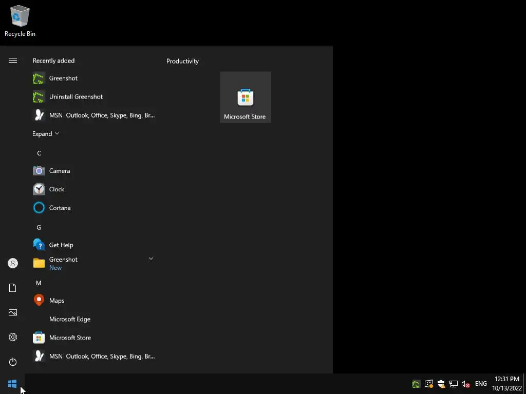526x394 pixels.
Task: Open the Maps app
Action: click(94, 301)
